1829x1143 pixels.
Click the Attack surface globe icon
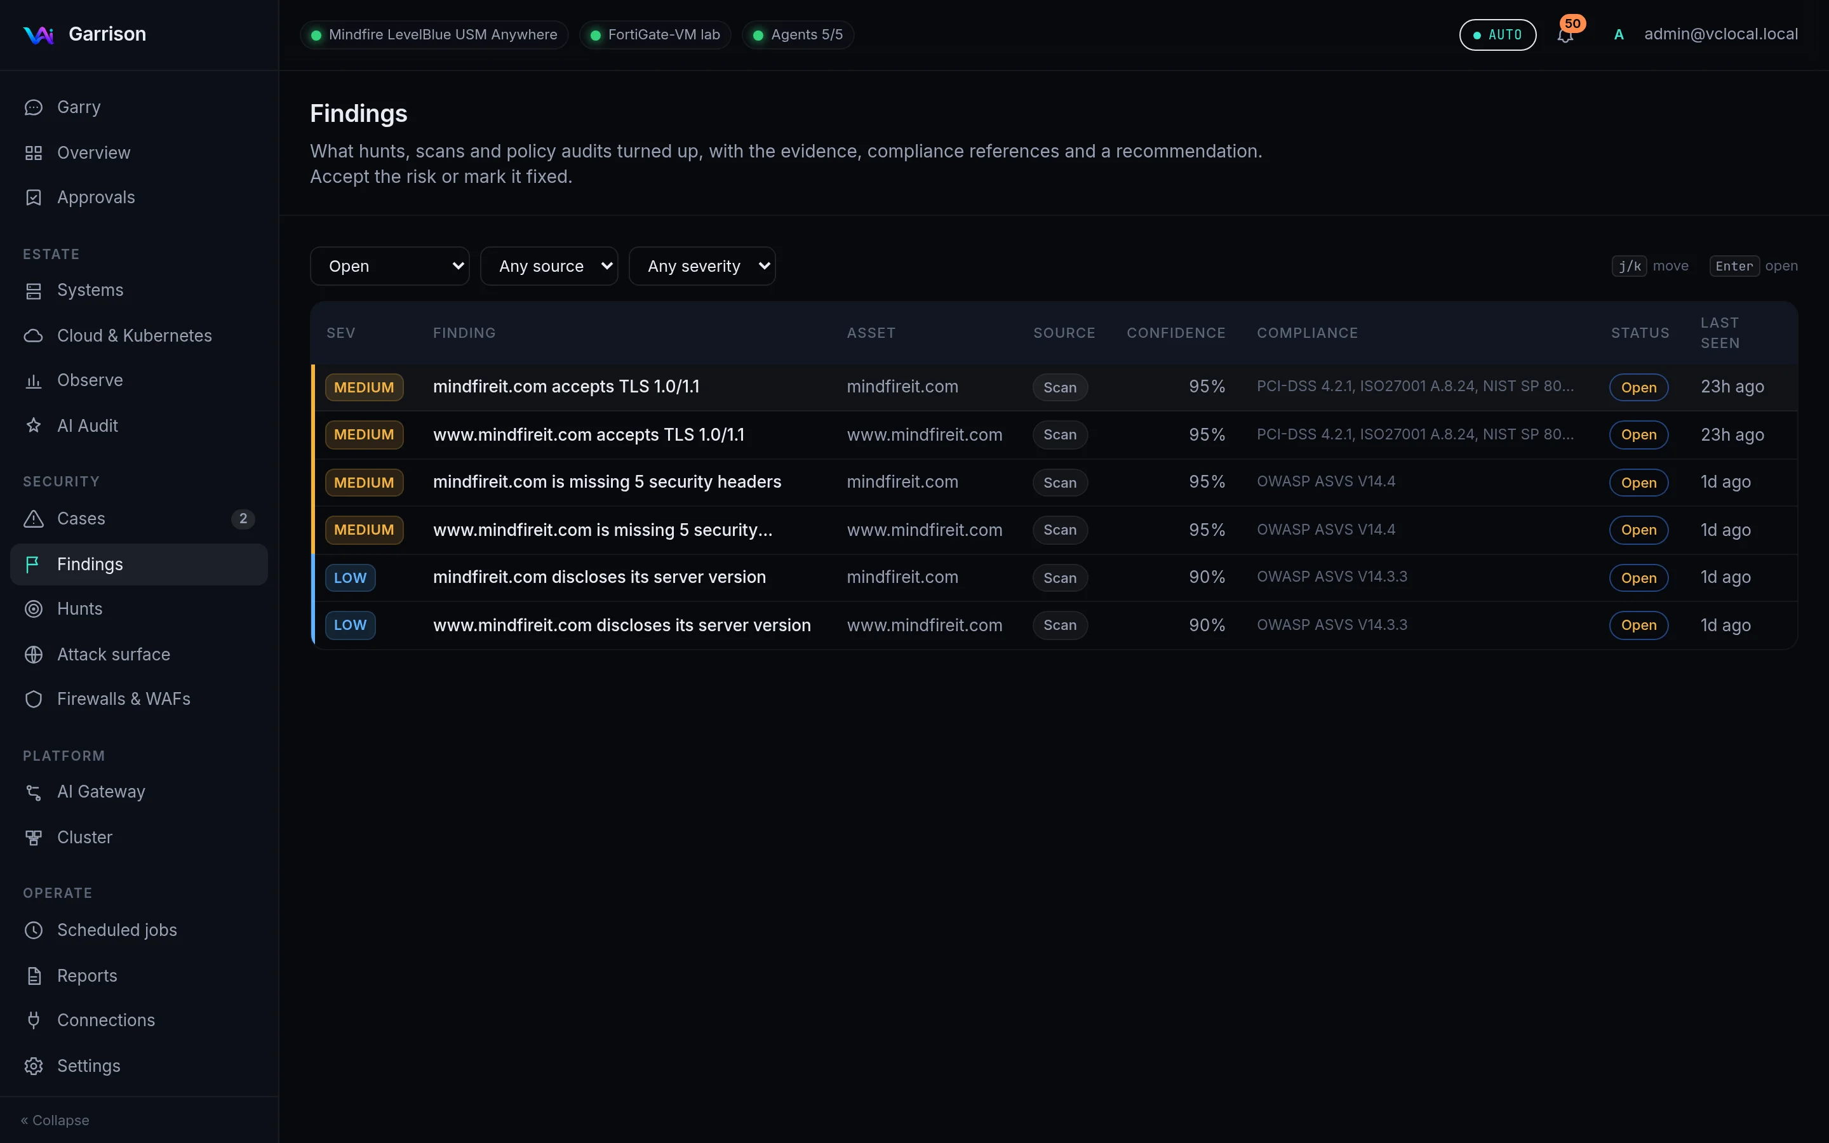coord(33,655)
